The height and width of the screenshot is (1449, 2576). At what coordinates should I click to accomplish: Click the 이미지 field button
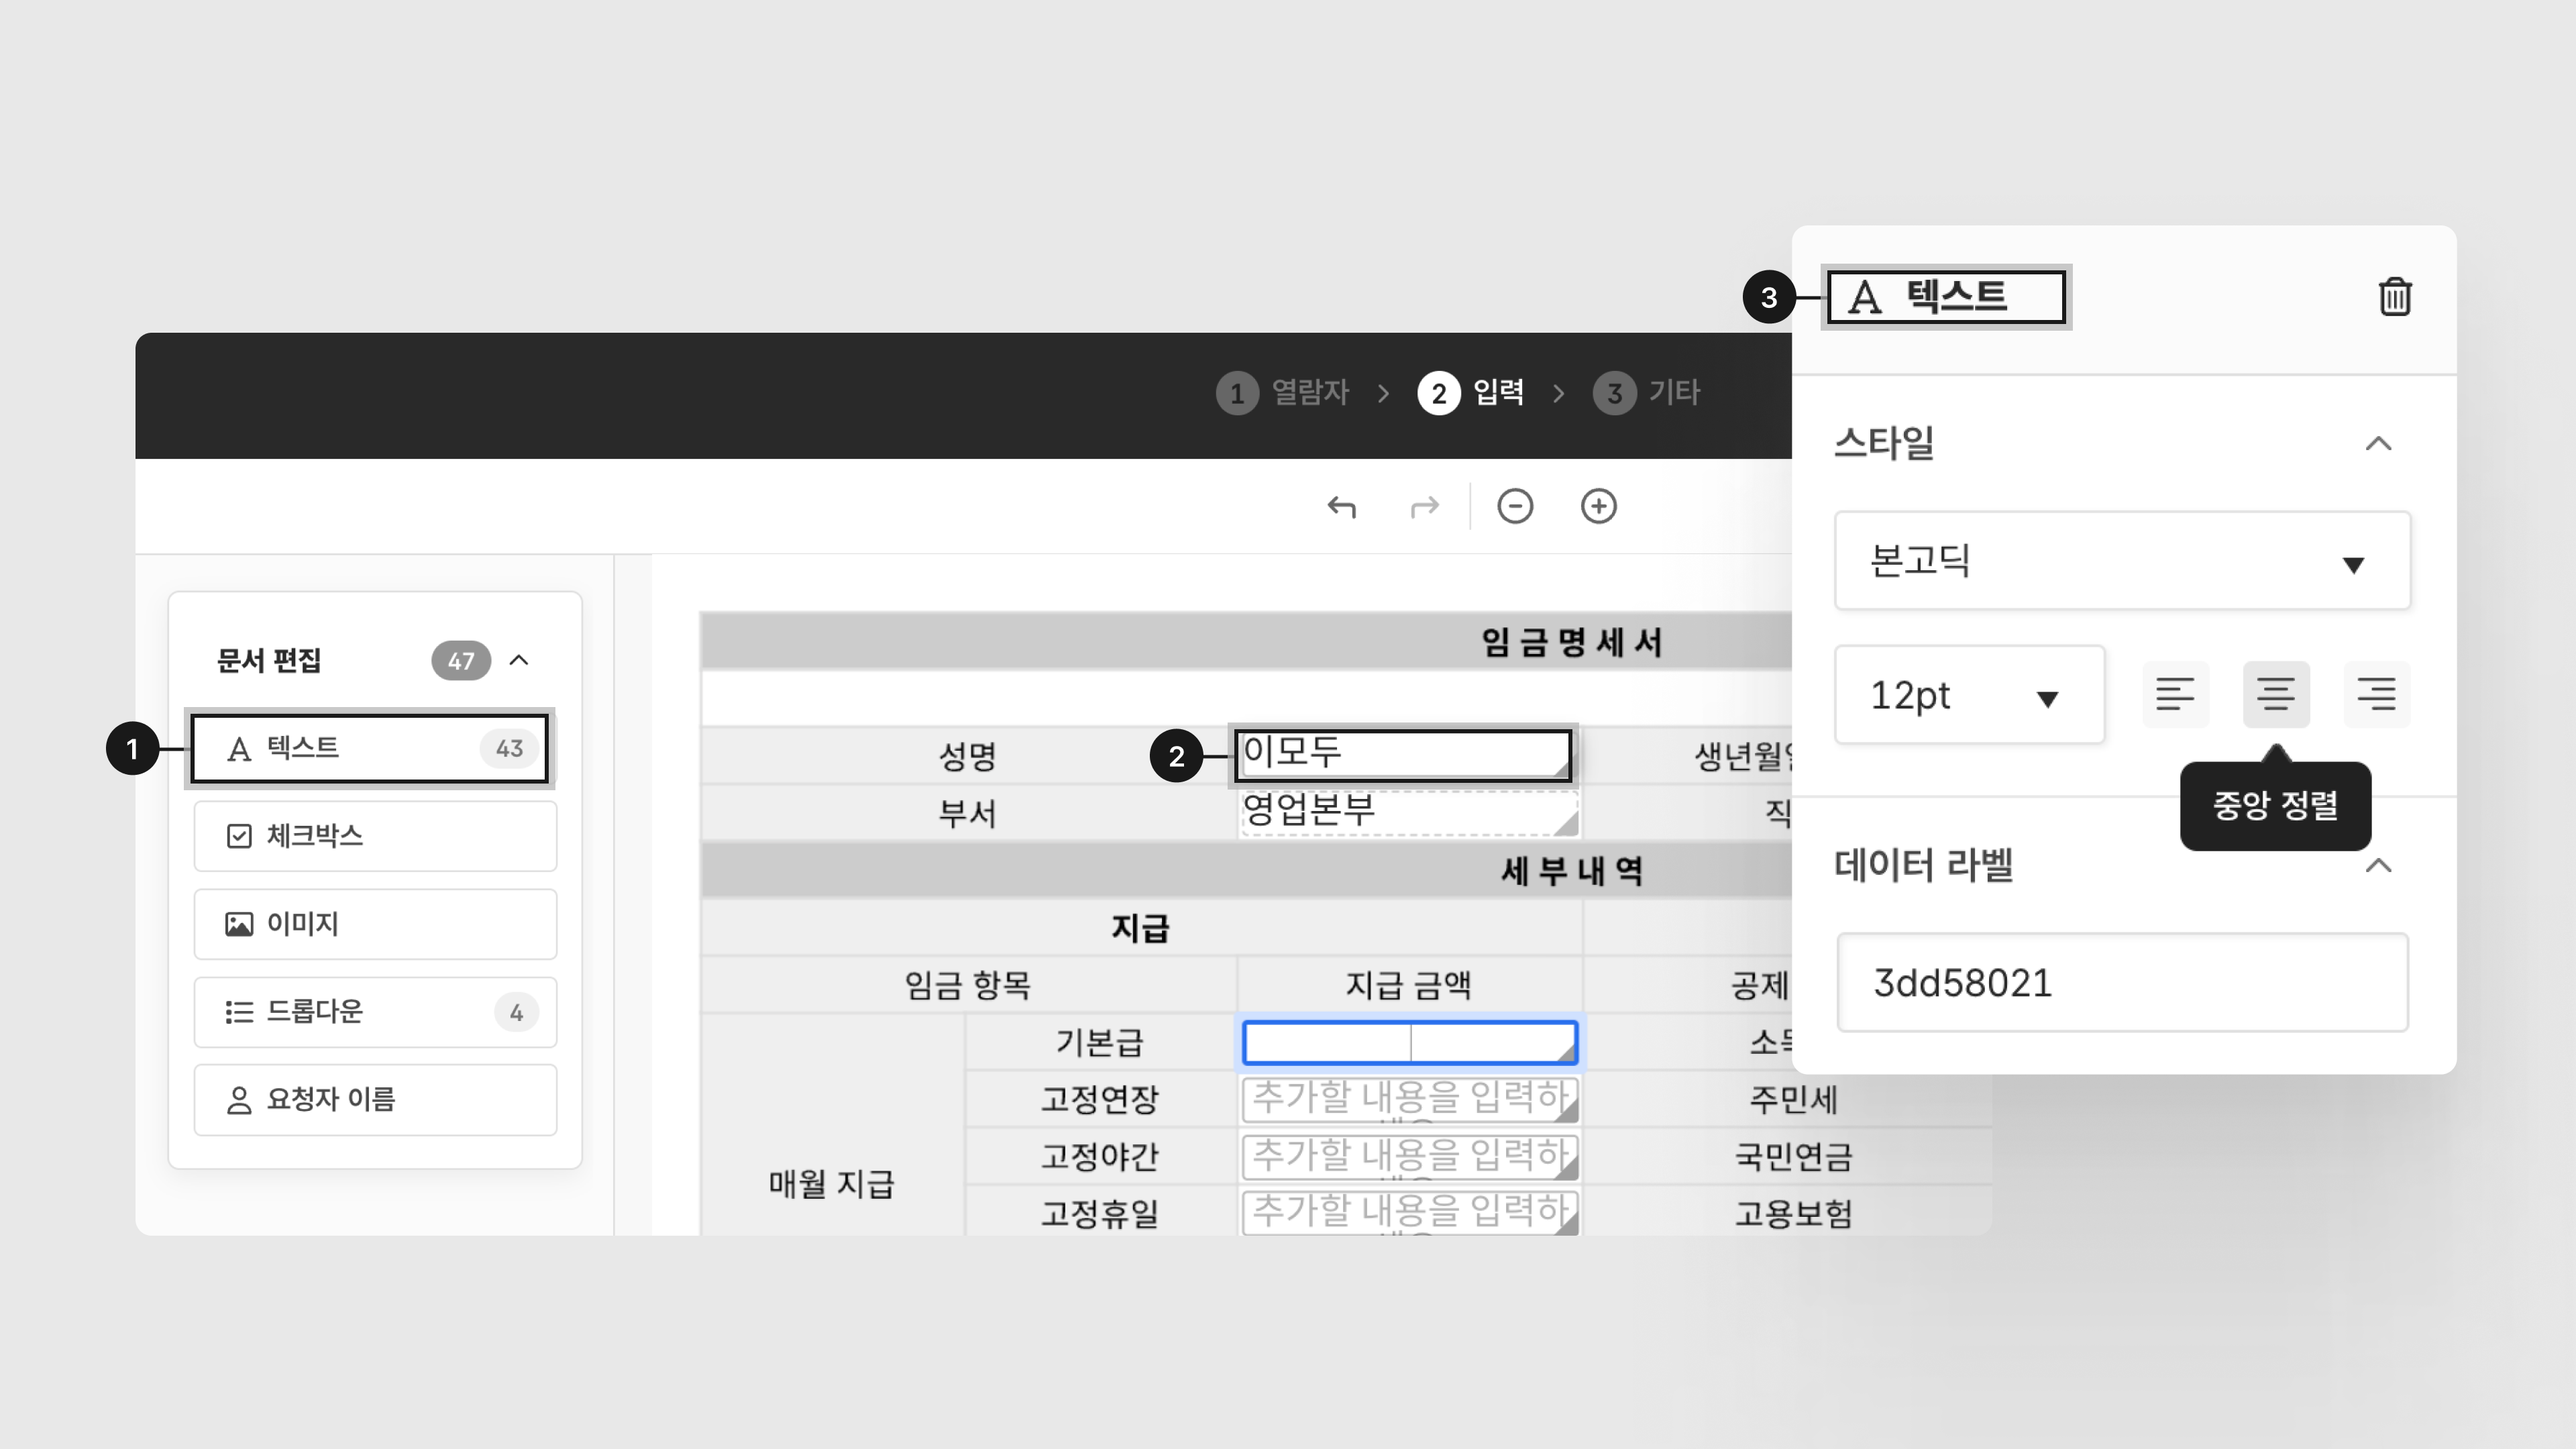click(x=375, y=924)
